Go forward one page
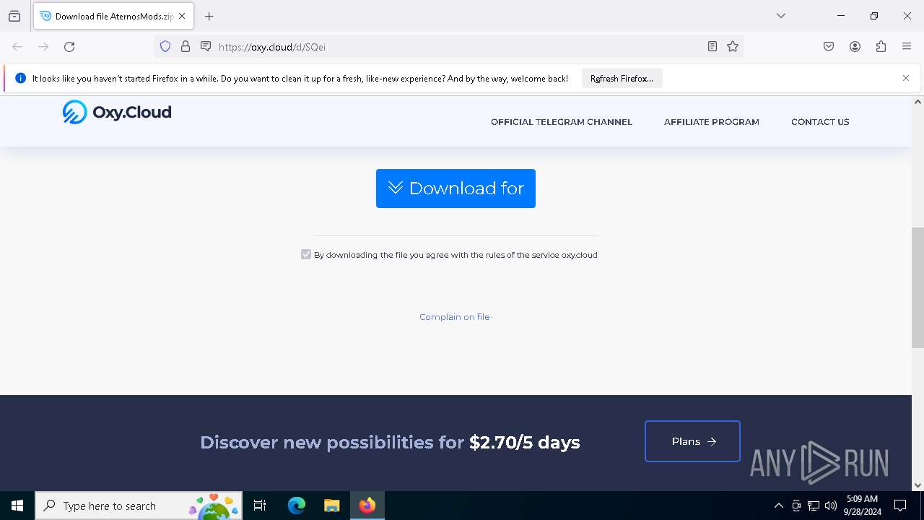The width and height of the screenshot is (924, 520). tap(43, 47)
